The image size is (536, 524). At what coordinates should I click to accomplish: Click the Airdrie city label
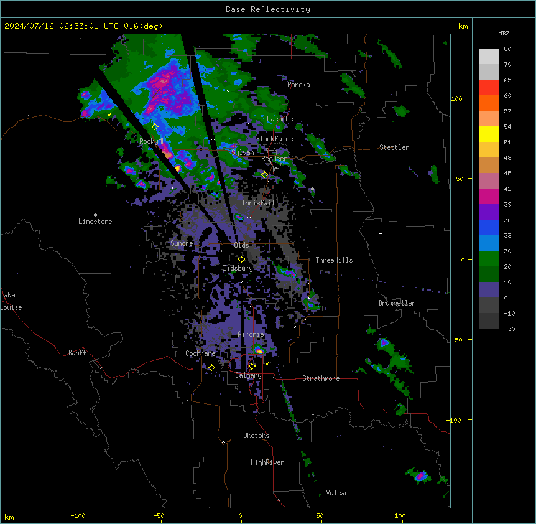[251, 334]
